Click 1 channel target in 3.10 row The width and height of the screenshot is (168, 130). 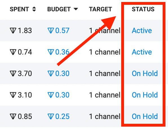tap(105, 95)
